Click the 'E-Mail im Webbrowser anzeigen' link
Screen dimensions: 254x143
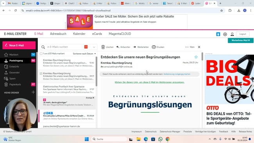click(150, 82)
